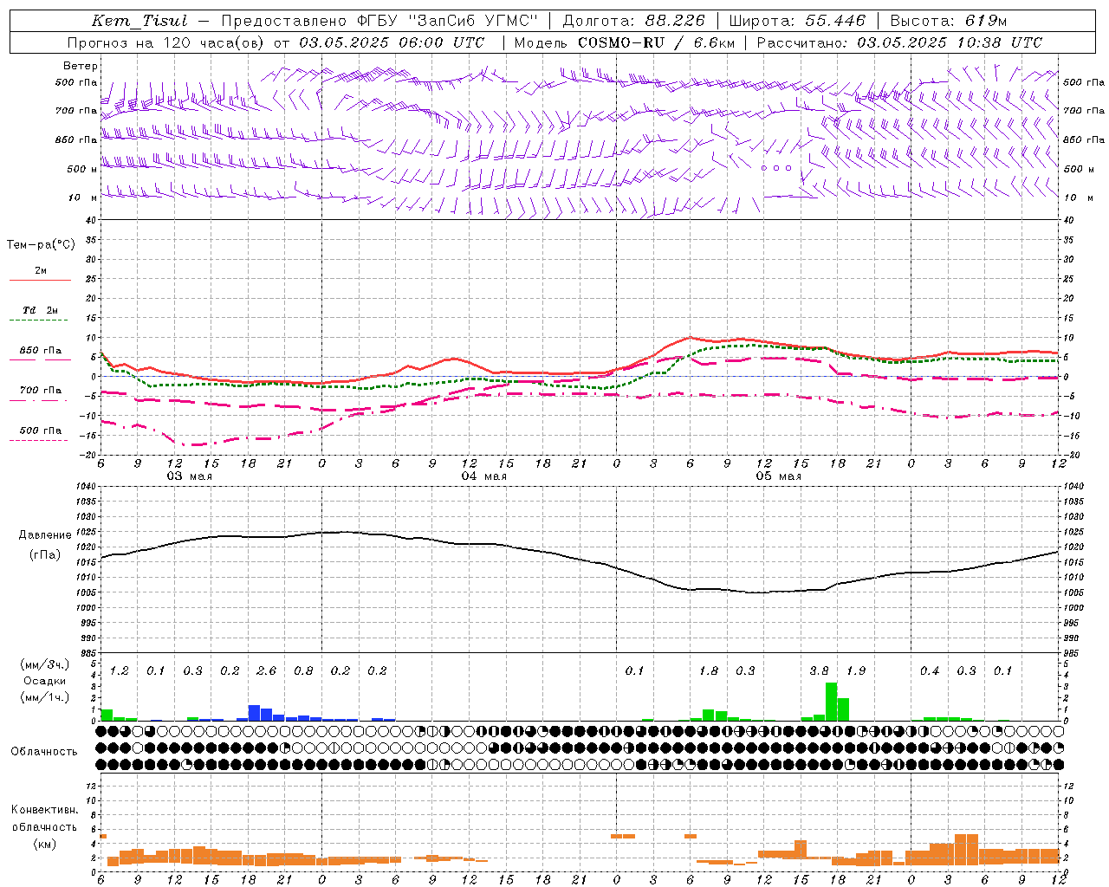Click the 700 гПа temperature legend entry
The width and height of the screenshot is (1109, 887).
[40, 392]
